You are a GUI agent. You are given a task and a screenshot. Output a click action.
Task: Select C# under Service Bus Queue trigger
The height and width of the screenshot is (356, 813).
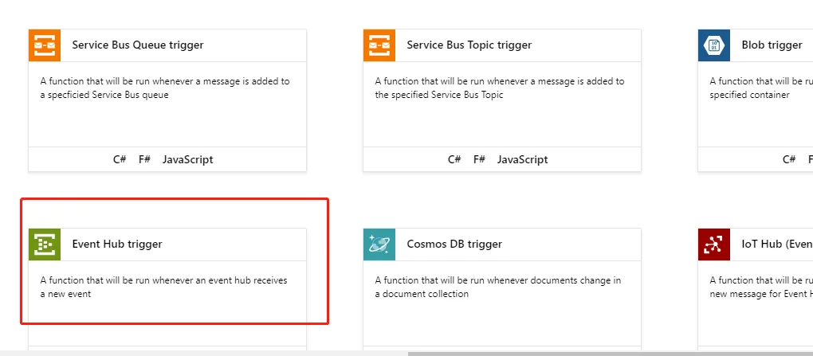[x=120, y=159]
